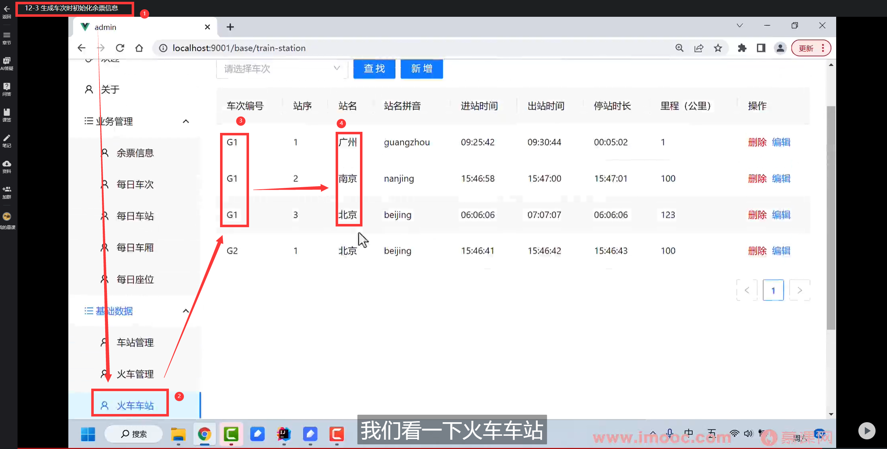Open the 请选择车次 dropdown
Viewport: 887px width, 449px height.
click(282, 69)
